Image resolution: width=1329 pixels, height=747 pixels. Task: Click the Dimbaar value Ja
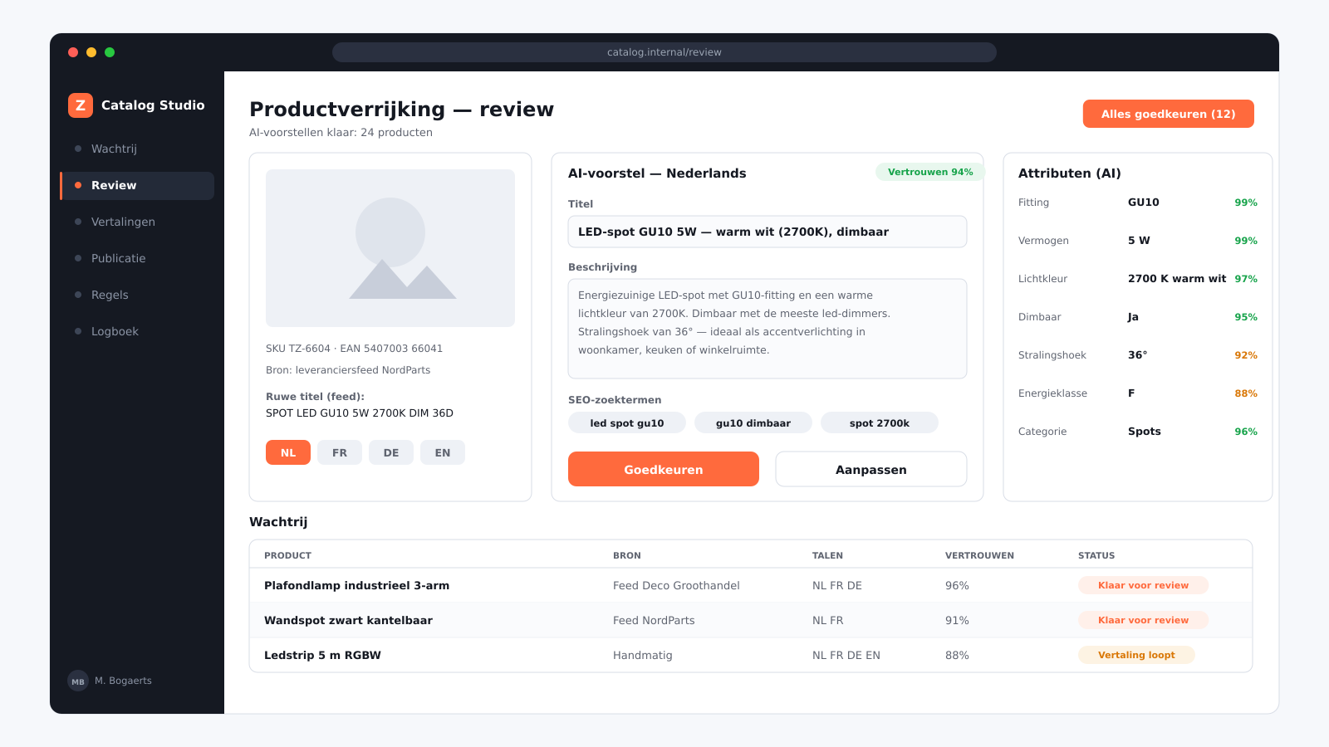[1133, 317]
